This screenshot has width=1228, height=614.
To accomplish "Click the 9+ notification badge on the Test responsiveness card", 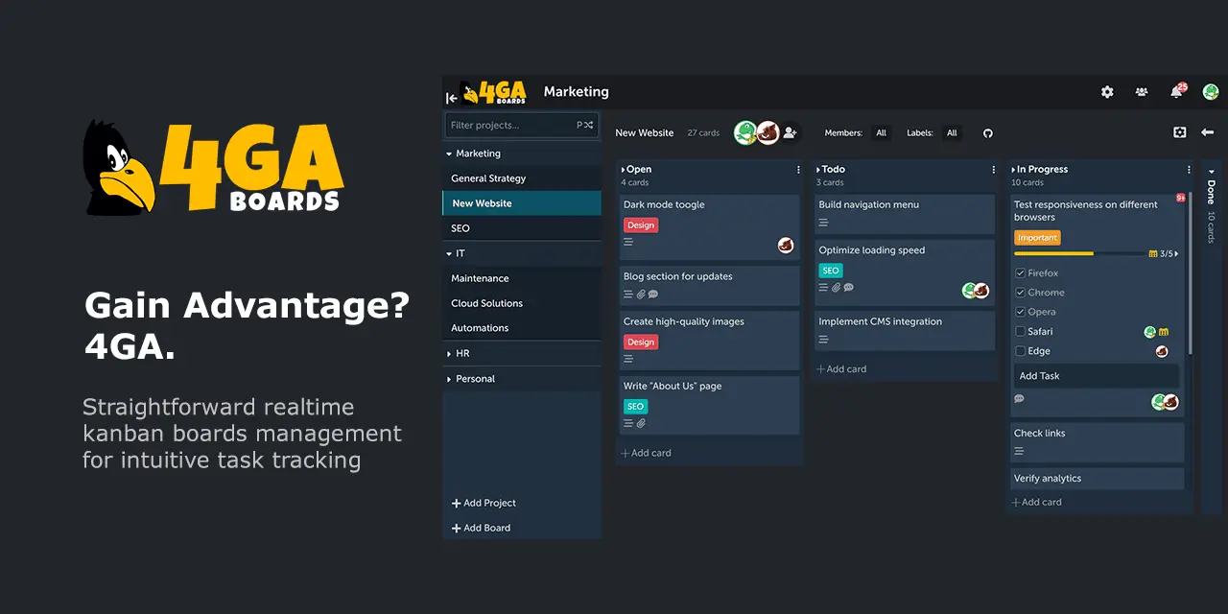I will (x=1181, y=198).
